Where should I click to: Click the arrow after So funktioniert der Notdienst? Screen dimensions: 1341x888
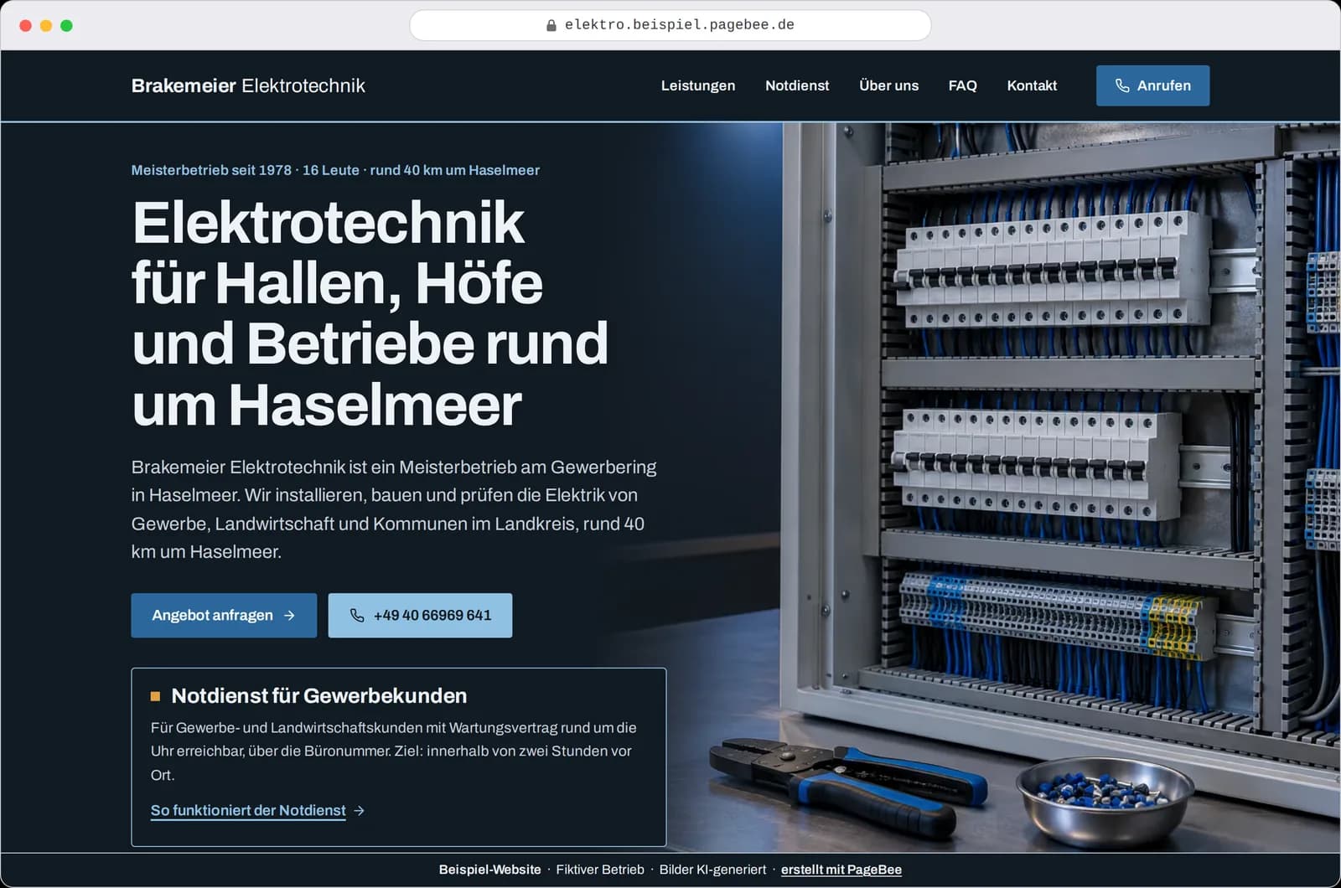360,810
